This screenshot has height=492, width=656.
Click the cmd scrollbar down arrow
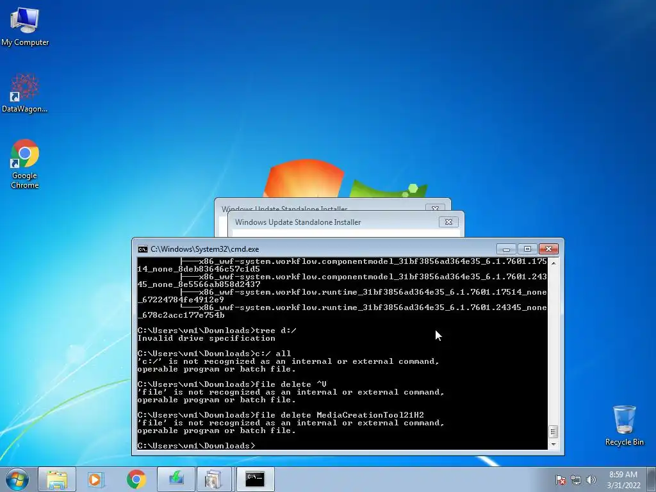553,445
